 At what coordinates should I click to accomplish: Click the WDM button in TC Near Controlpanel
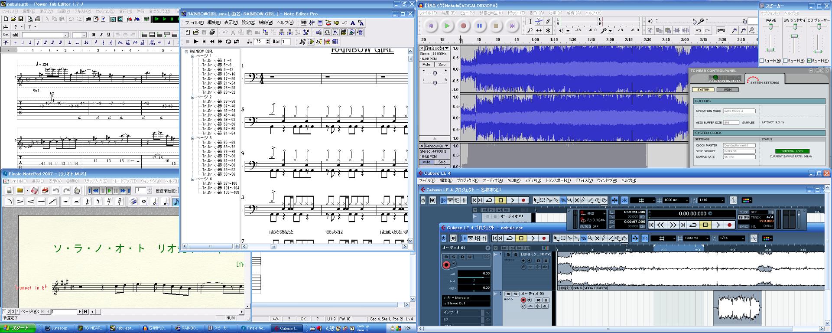coord(728,90)
